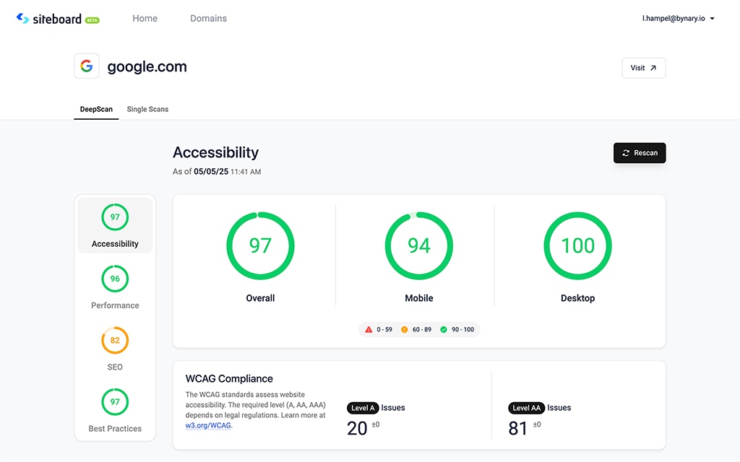The image size is (740, 462).
Task: Select Accessibility category in sidebar
Action: tap(115, 225)
